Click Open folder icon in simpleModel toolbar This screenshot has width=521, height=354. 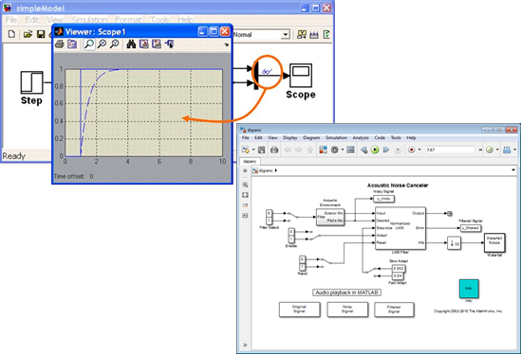(x=28, y=34)
